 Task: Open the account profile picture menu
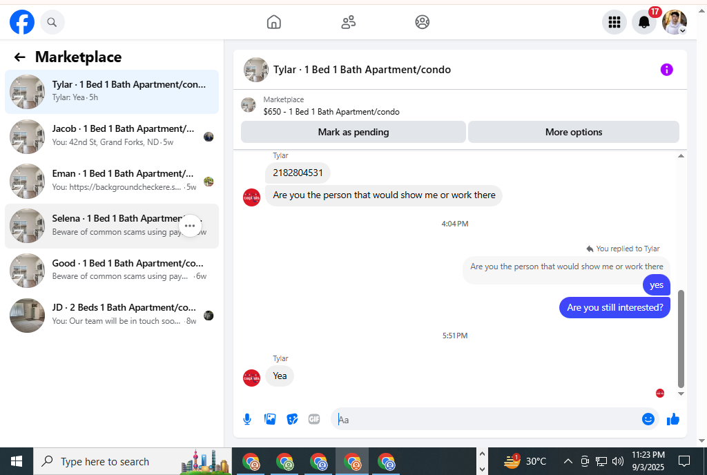click(x=674, y=22)
